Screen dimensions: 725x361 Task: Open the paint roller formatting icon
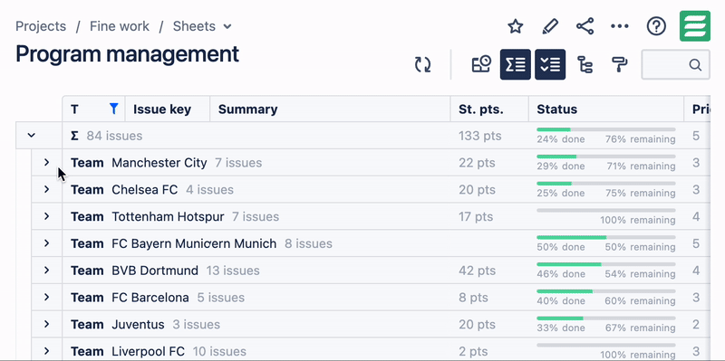coord(619,64)
